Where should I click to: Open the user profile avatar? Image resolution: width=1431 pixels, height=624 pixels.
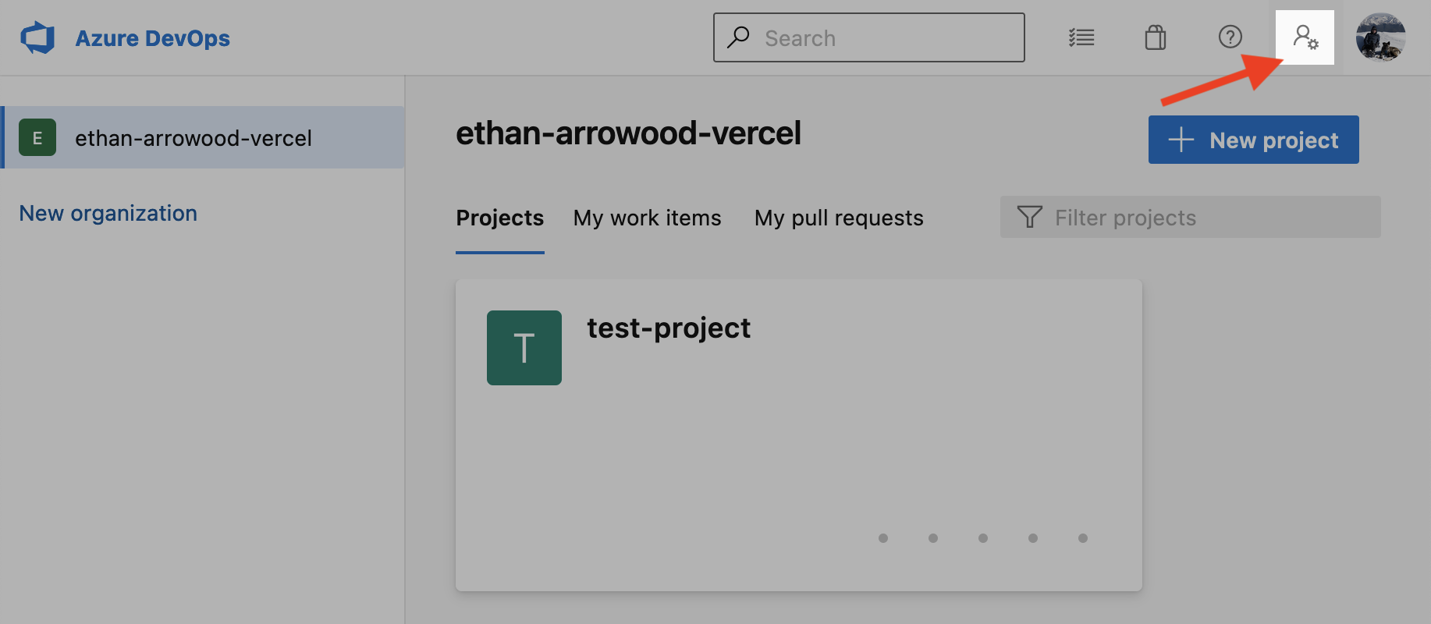click(x=1380, y=37)
